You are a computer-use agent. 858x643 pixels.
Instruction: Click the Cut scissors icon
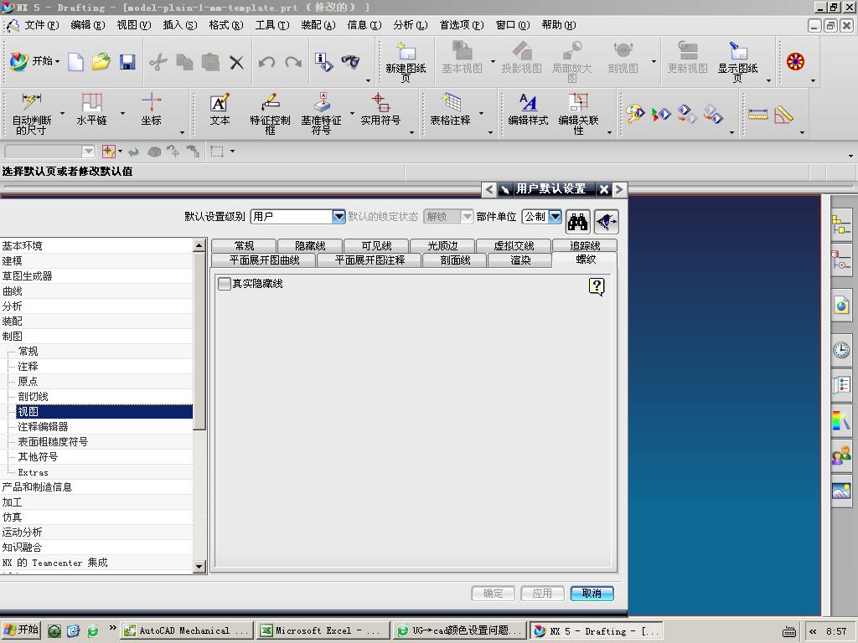[158, 62]
